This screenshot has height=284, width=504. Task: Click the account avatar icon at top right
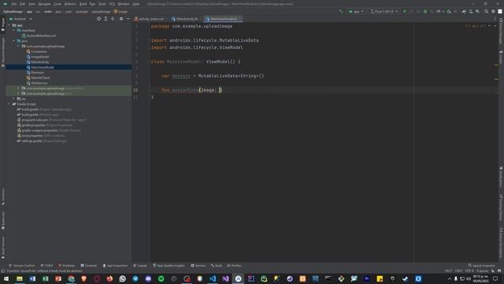(x=500, y=11)
